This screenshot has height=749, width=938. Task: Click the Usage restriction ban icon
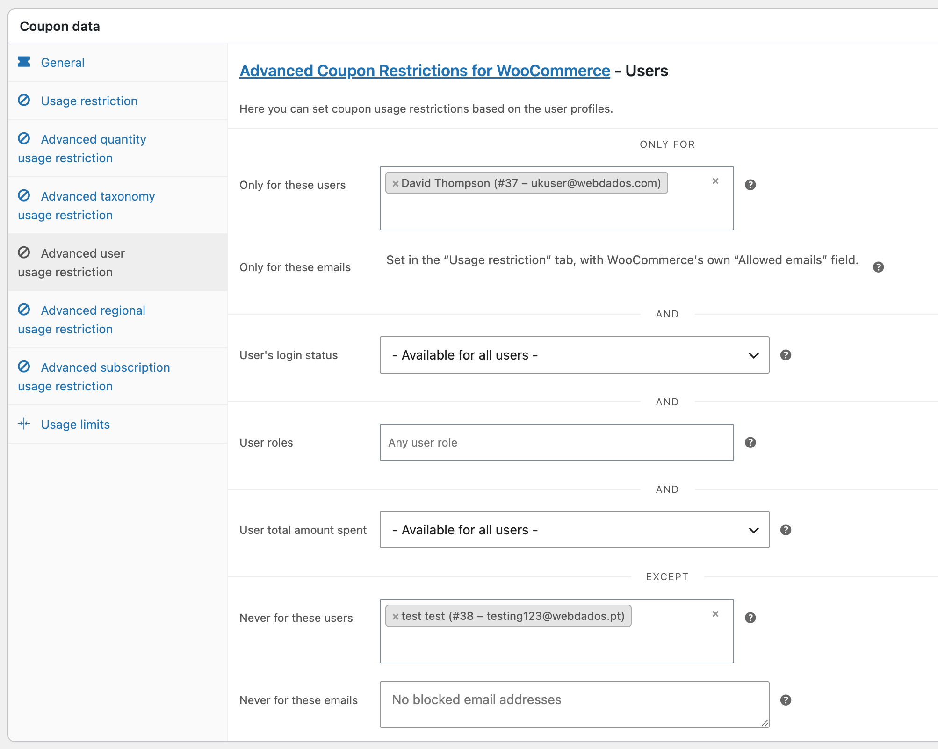tap(24, 100)
